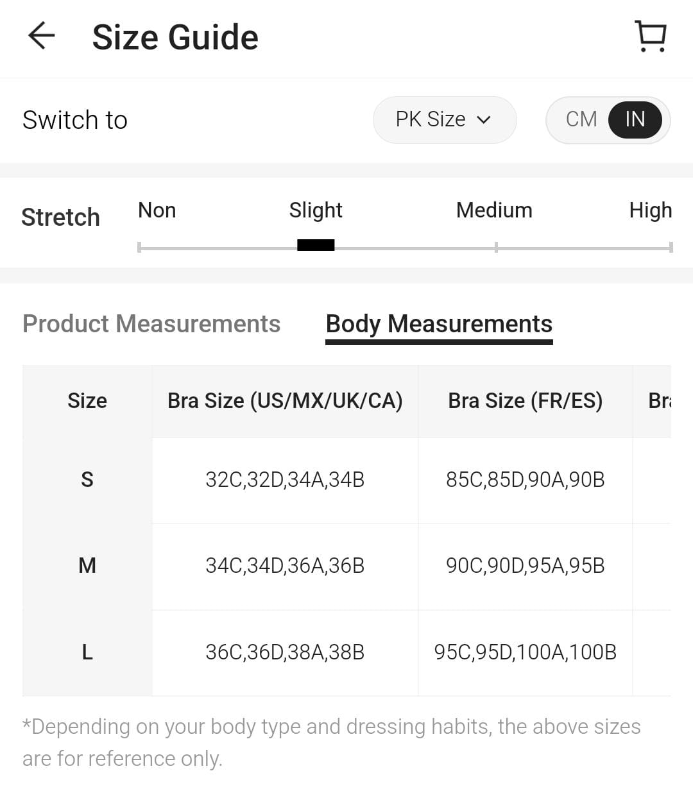This screenshot has height=789, width=693.
Task: Select IN unit toggle
Action: (x=635, y=119)
